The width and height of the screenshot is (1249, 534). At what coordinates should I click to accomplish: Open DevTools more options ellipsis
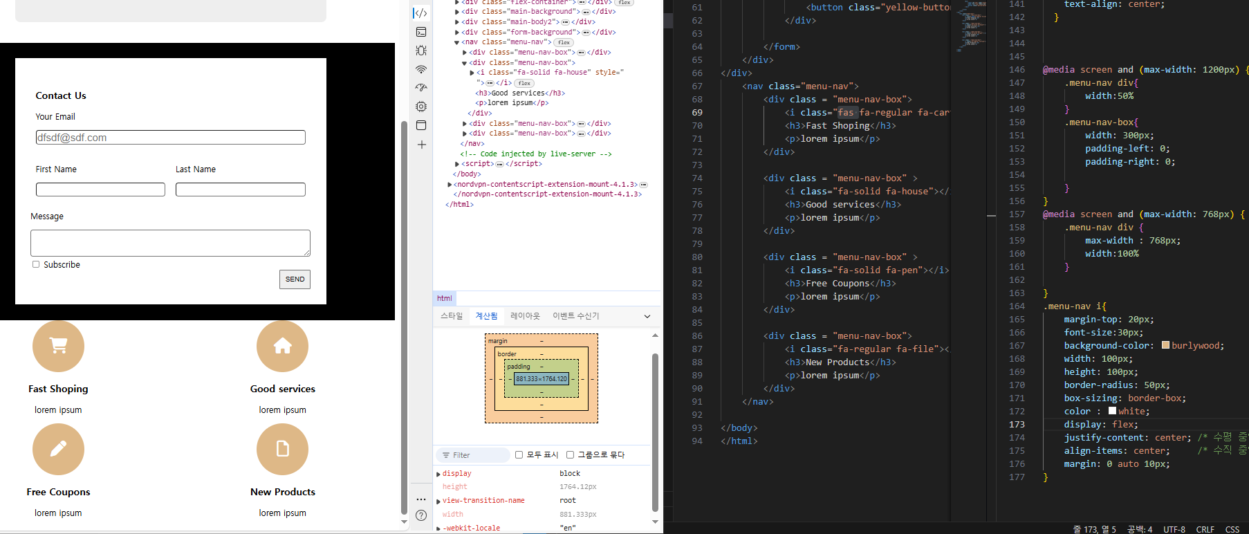(x=421, y=499)
